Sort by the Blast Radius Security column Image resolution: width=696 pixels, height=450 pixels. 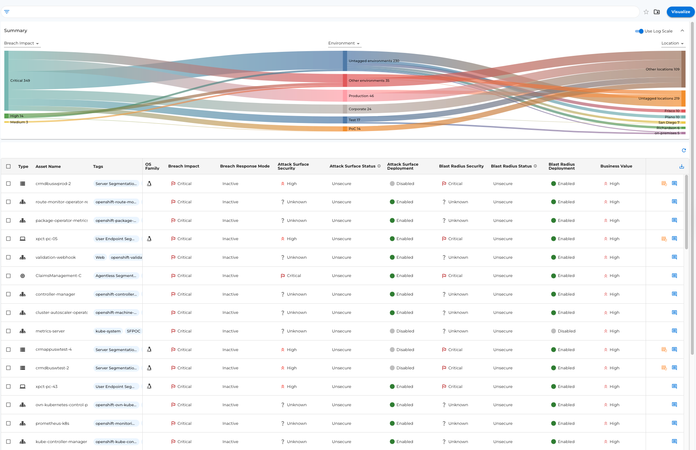[461, 166]
